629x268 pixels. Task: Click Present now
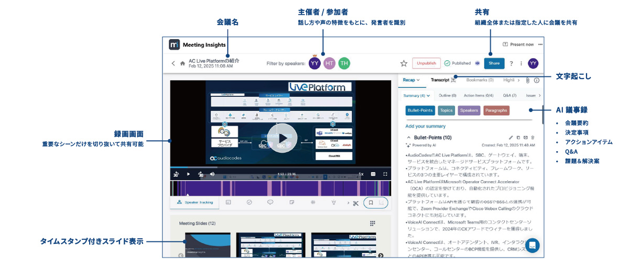click(518, 44)
